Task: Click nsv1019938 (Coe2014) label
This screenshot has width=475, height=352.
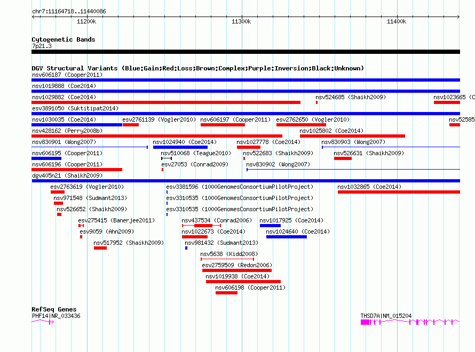Action: pos(237,276)
